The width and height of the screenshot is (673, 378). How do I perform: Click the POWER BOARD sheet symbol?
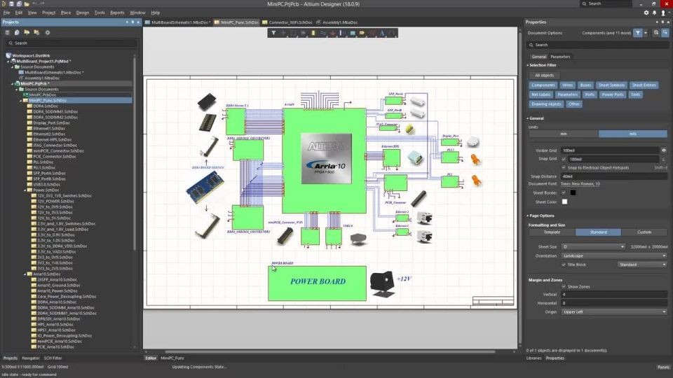pyautogui.click(x=317, y=283)
